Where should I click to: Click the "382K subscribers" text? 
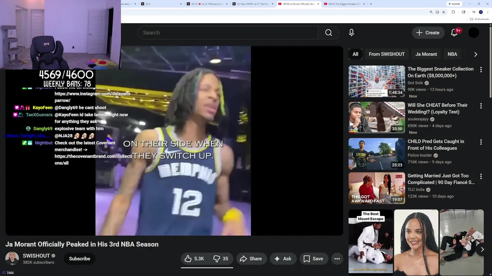pos(38,263)
